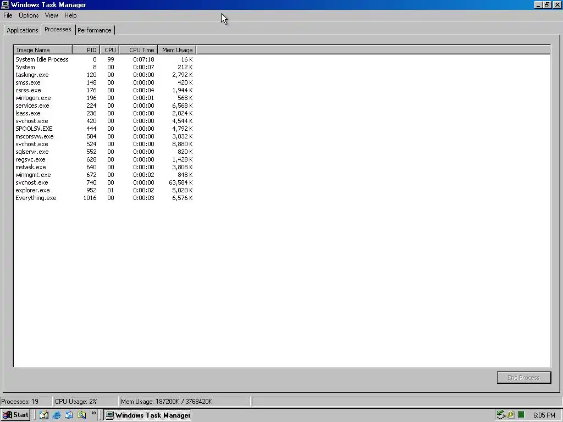Open Internet Explorer from quick launch

pos(57,415)
